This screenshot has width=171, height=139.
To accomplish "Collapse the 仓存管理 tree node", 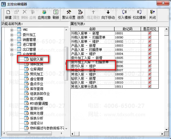I will pos(12,55).
